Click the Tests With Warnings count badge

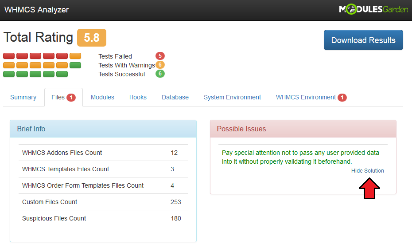click(x=160, y=65)
